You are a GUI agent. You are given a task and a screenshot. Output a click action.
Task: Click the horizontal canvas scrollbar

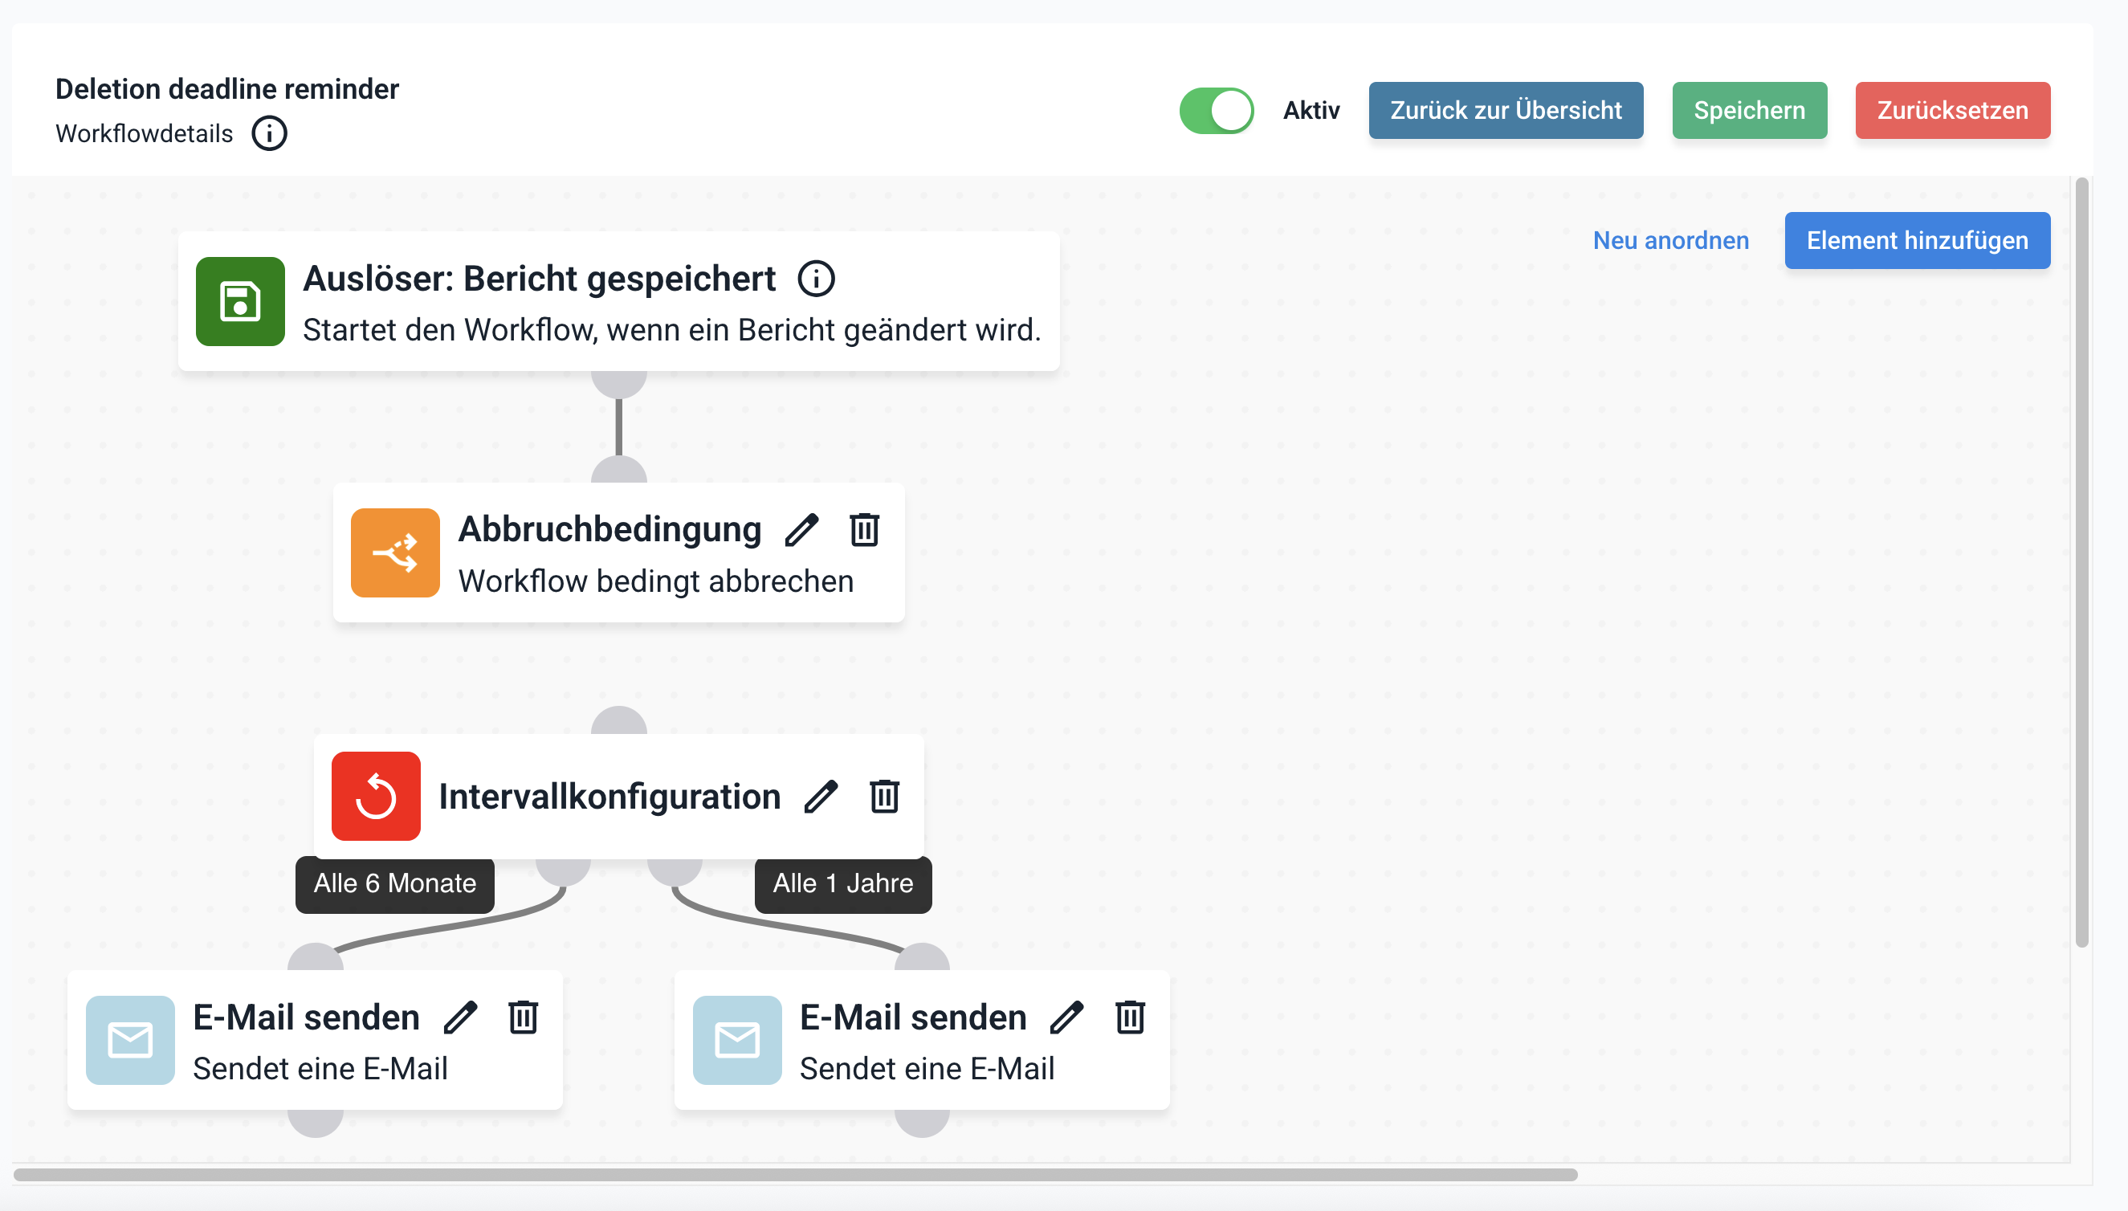[x=794, y=1174]
